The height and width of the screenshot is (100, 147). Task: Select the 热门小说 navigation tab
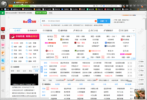click(x=93, y=31)
